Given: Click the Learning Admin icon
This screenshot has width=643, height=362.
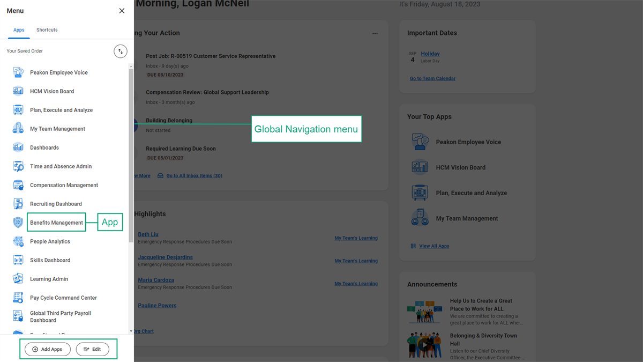Looking at the screenshot, I should tap(18, 279).
